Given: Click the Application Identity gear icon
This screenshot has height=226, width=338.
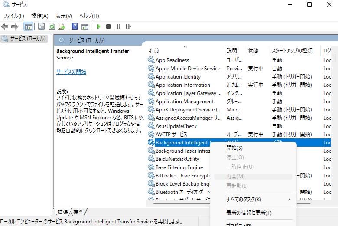Looking at the screenshot, I should [x=151, y=77].
